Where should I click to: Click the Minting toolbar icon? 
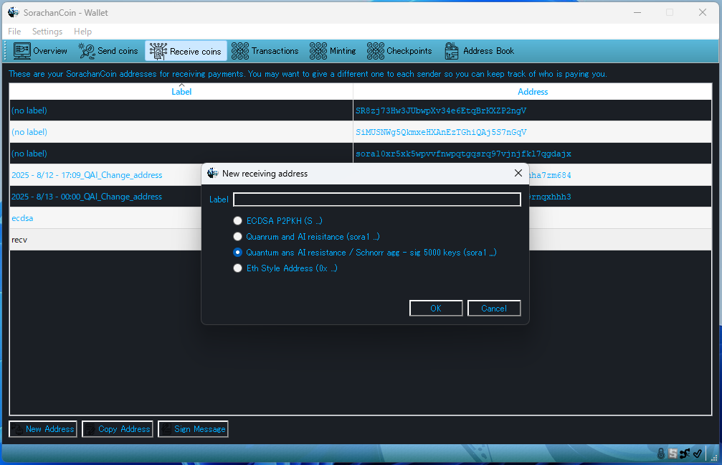click(318, 51)
